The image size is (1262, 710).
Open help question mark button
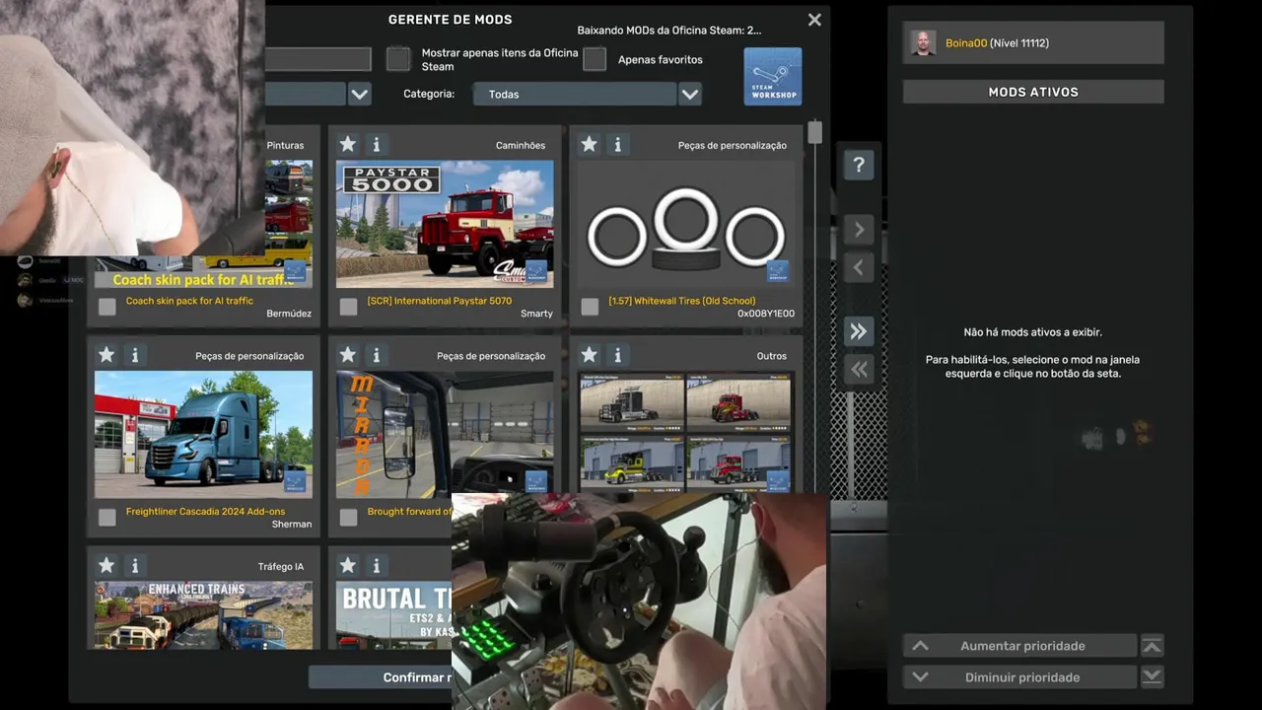(859, 165)
